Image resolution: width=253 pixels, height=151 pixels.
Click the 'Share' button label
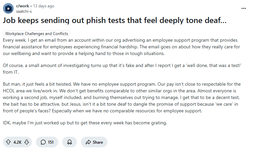point(98,142)
